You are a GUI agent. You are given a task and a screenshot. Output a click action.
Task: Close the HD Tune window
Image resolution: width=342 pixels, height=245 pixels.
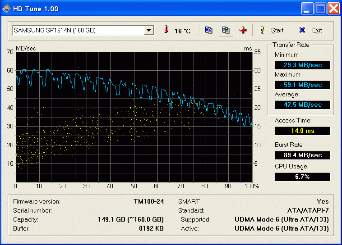(x=333, y=9)
